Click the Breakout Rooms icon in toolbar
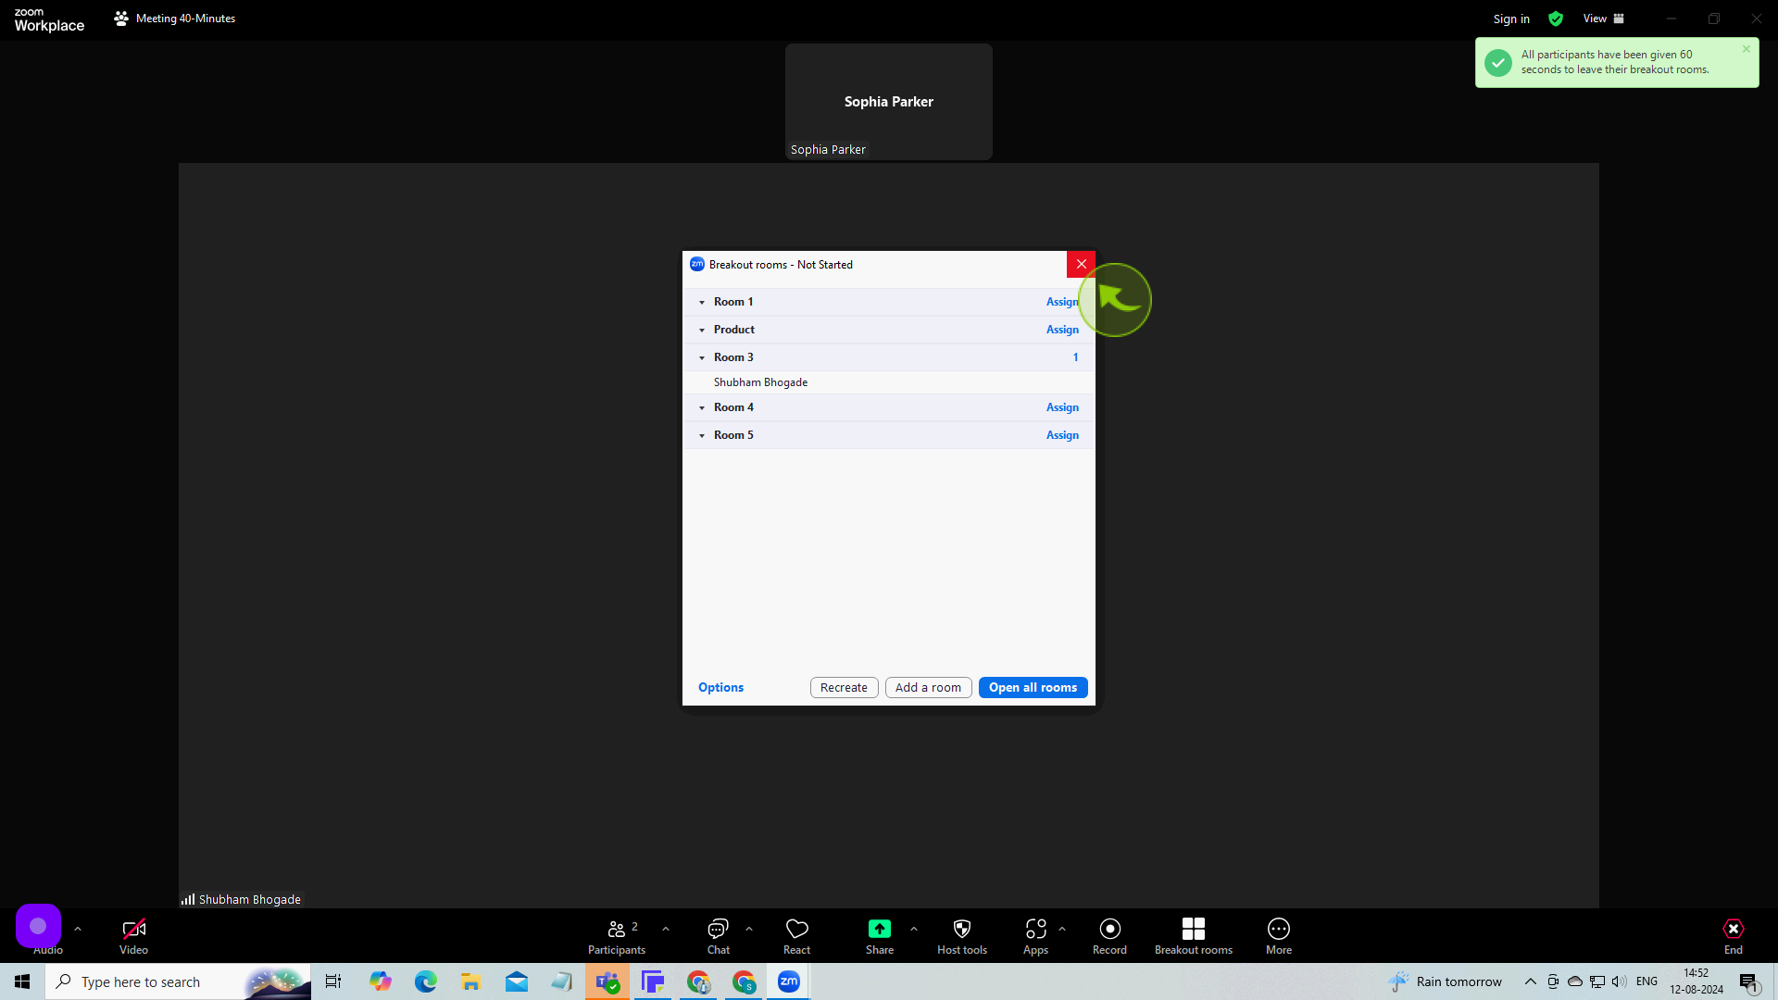 [1192, 930]
